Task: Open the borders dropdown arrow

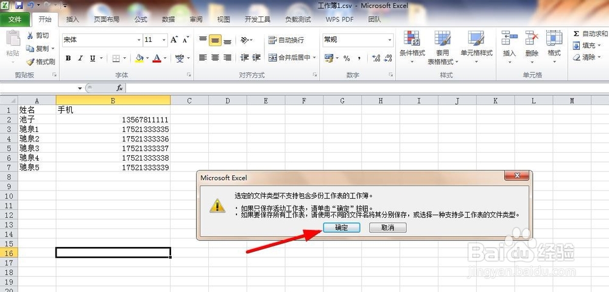Action: pyautogui.click(x=125, y=58)
